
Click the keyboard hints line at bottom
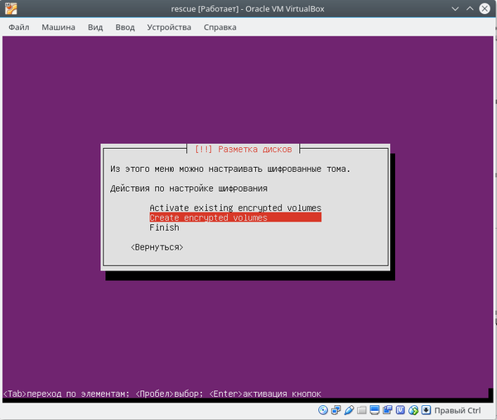[162, 394]
